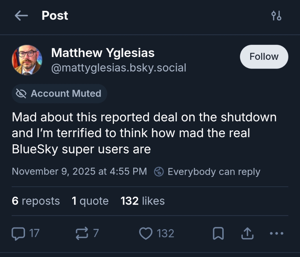The width and height of the screenshot is (300, 257).
Task: Go back using the left arrow
Action: tap(21, 16)
